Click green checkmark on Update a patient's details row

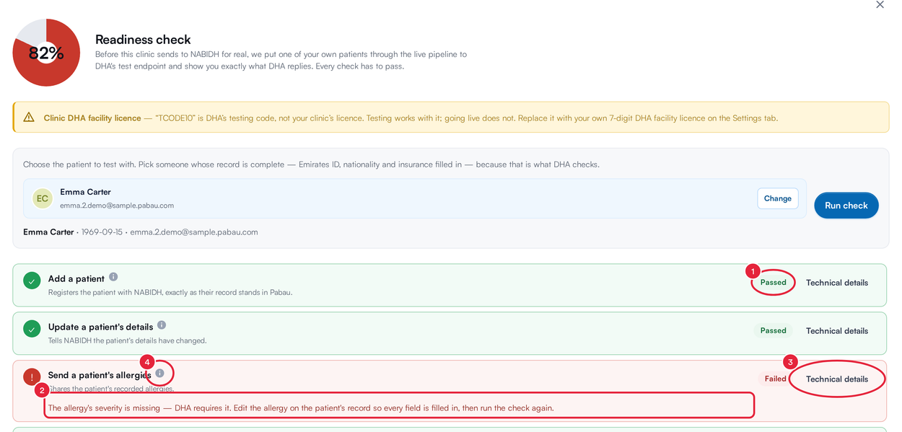32,329
